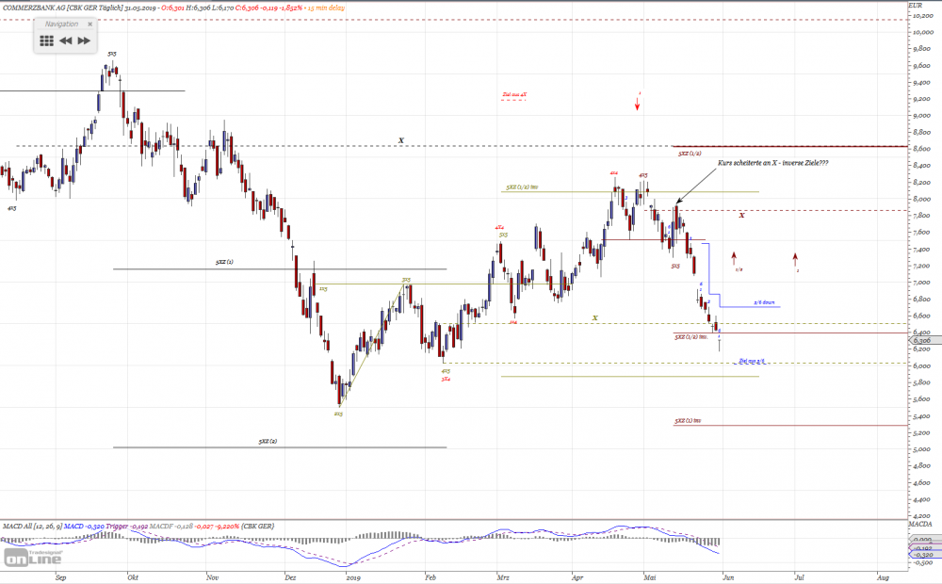Click the 'Mrz' month label on time axis

tap(503, 577)
